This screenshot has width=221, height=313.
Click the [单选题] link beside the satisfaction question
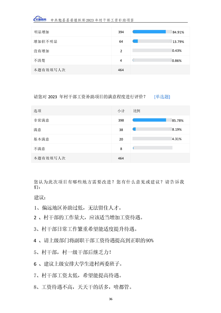[x=162, y=97]
